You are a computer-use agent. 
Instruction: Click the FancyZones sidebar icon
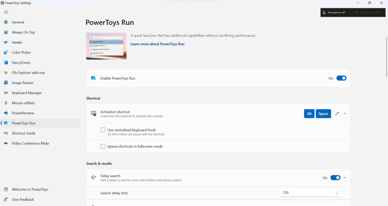click(x=6, y=62)
